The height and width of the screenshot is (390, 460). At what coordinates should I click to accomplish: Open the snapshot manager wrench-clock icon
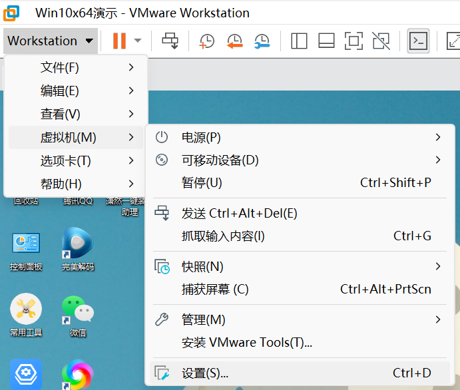click(x=262, y=41)
